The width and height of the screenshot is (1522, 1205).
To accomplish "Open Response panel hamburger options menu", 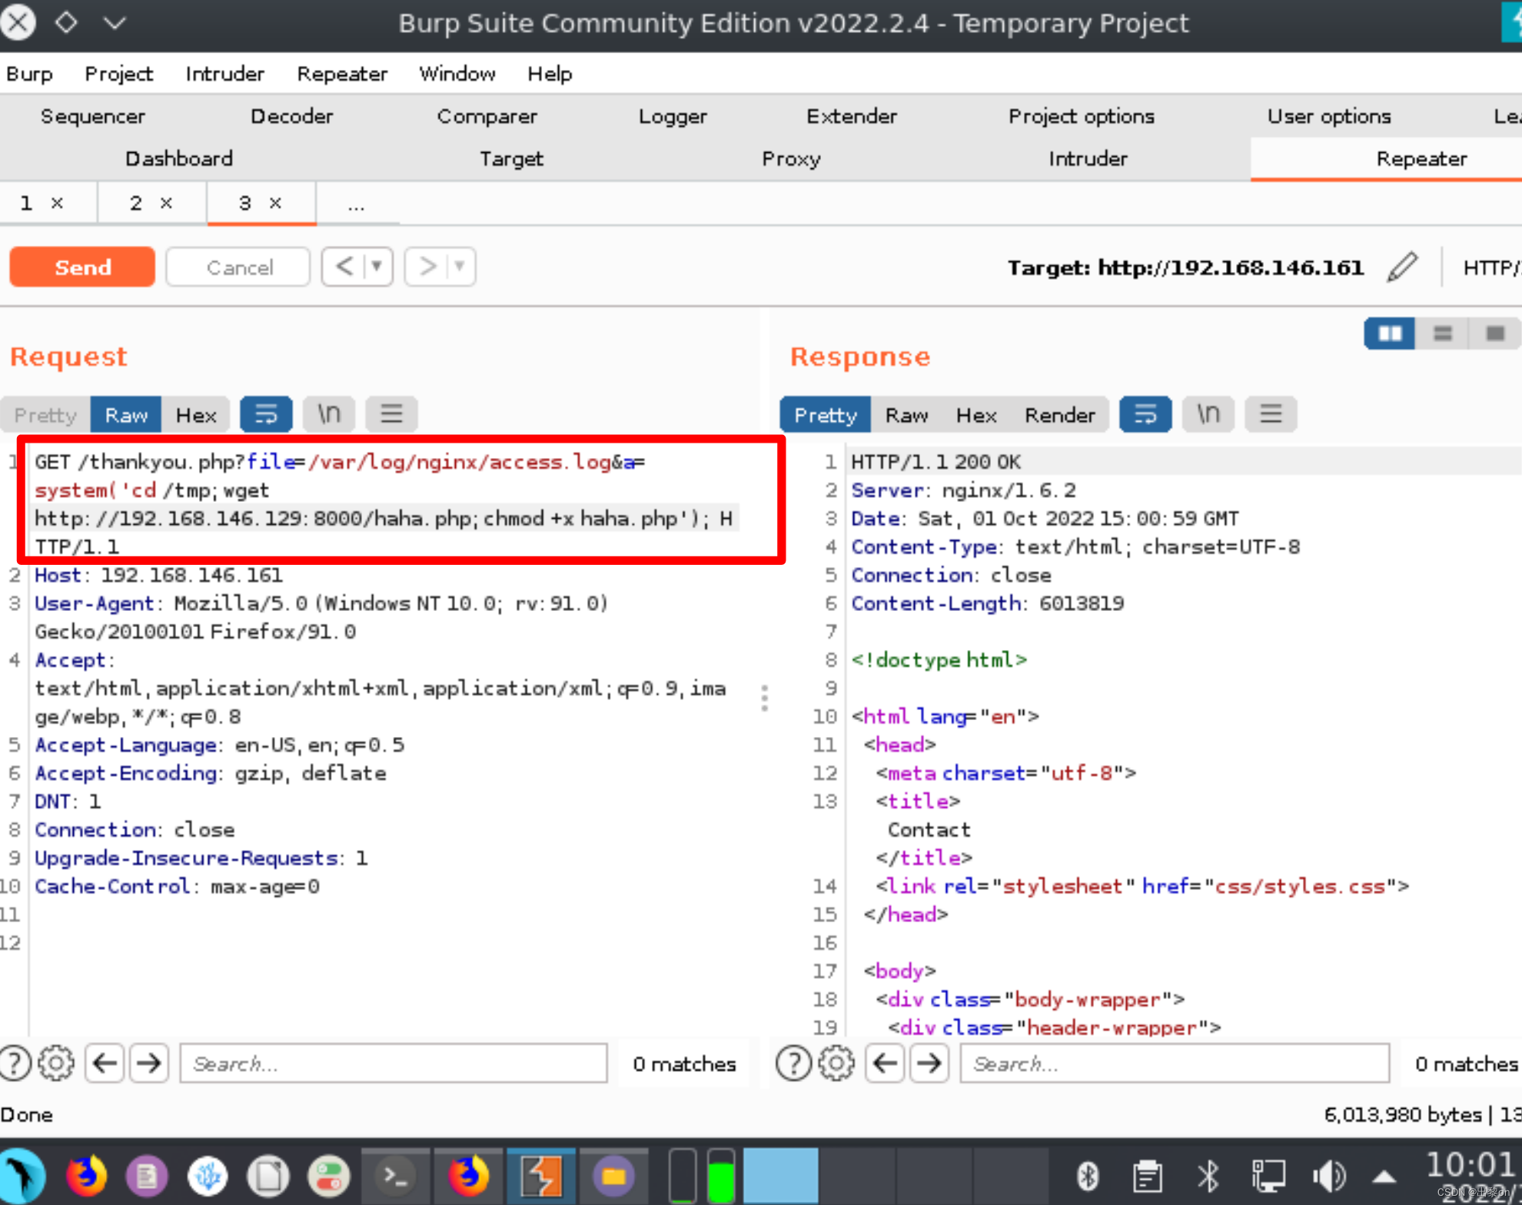I will pos(1270,415).
